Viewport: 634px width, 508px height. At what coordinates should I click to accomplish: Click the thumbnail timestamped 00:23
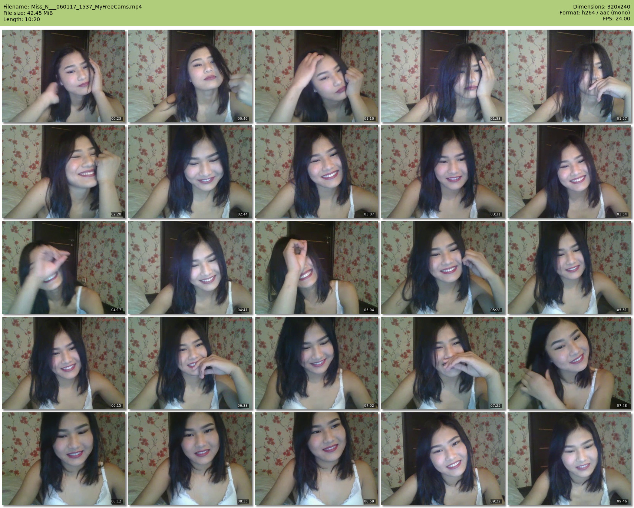64,76
